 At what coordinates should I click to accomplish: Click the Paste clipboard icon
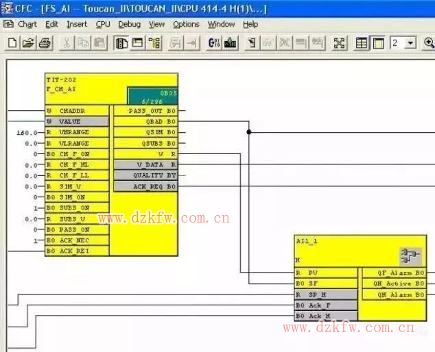(99, 43)
